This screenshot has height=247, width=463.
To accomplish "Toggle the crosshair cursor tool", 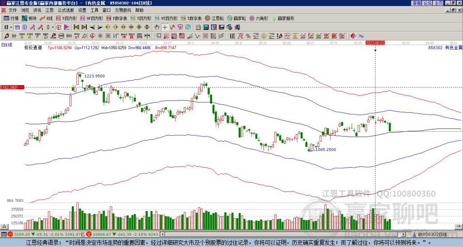I will coord(165,27).
